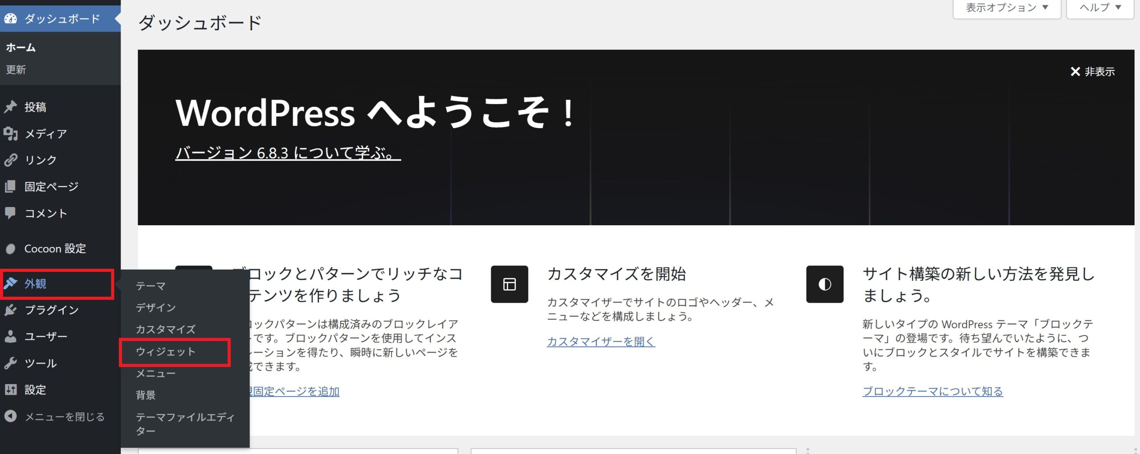This screenshot has width=1140, height=454.
Task: Open Media via its camera-note icon
Action: tap(11, 134)
